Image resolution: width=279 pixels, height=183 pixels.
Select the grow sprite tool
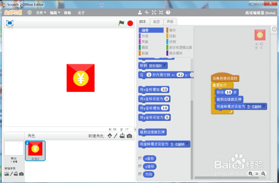[154, 13]
